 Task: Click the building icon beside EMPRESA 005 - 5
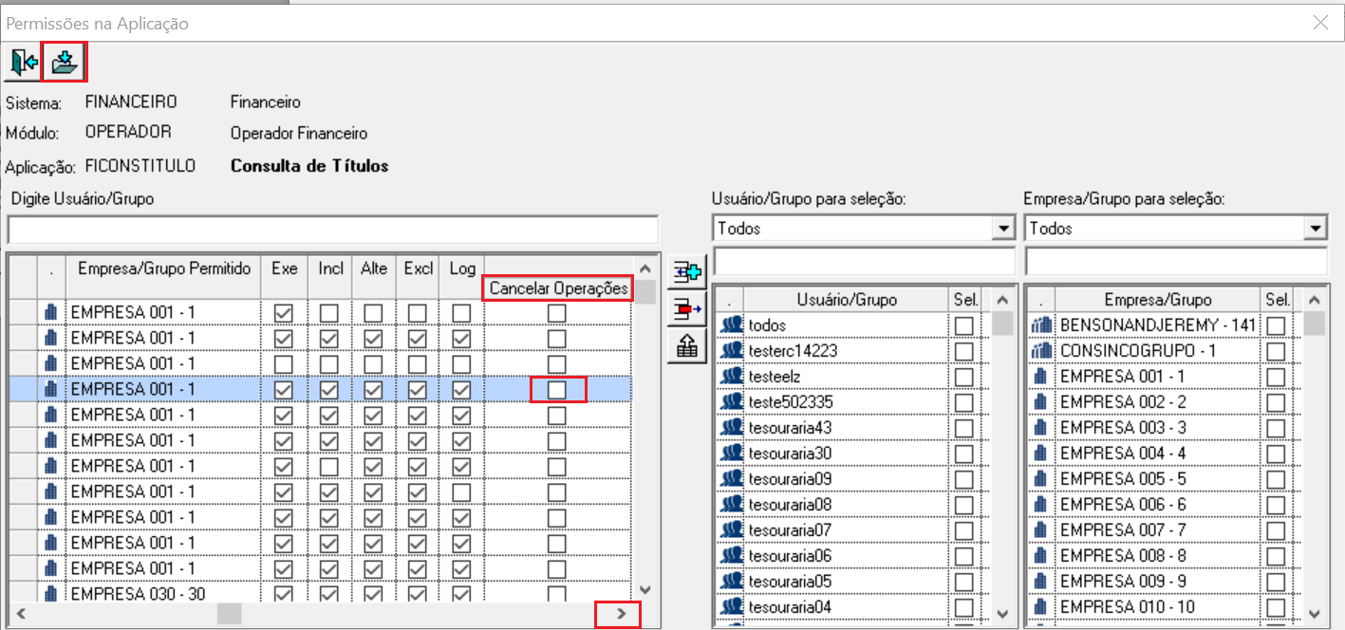(1042, 479)
